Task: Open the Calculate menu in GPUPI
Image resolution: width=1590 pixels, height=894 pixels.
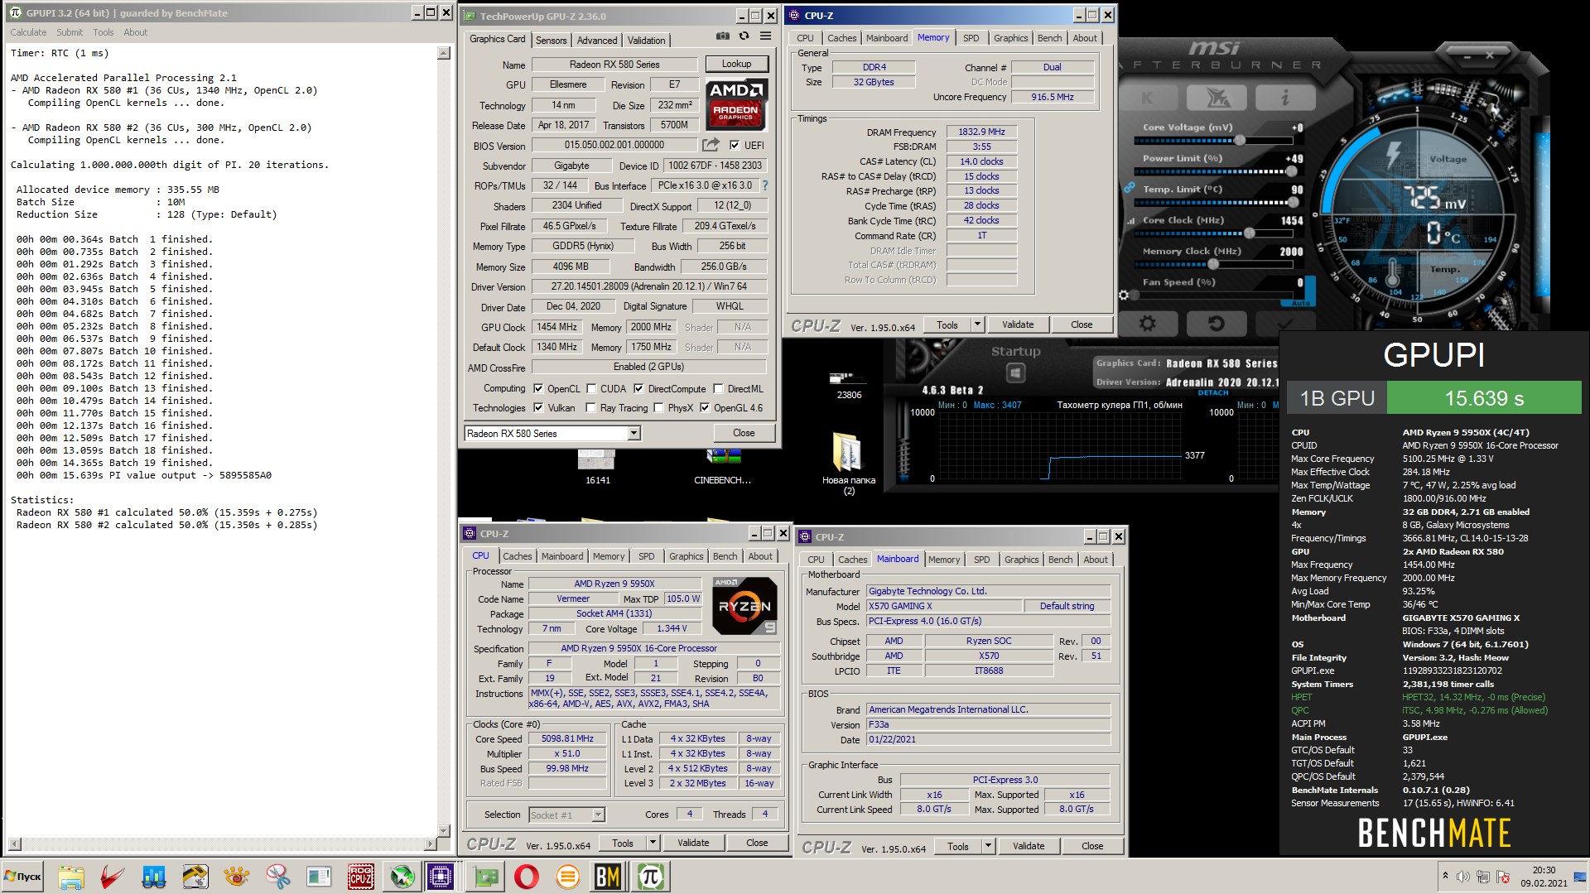Action: pyautogui.click(x=28, y=32)
